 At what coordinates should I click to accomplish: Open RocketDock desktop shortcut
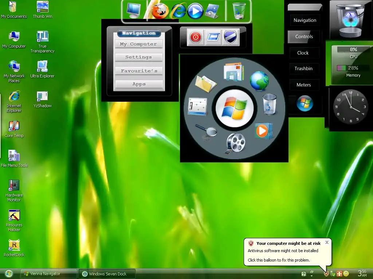[14, 248]
